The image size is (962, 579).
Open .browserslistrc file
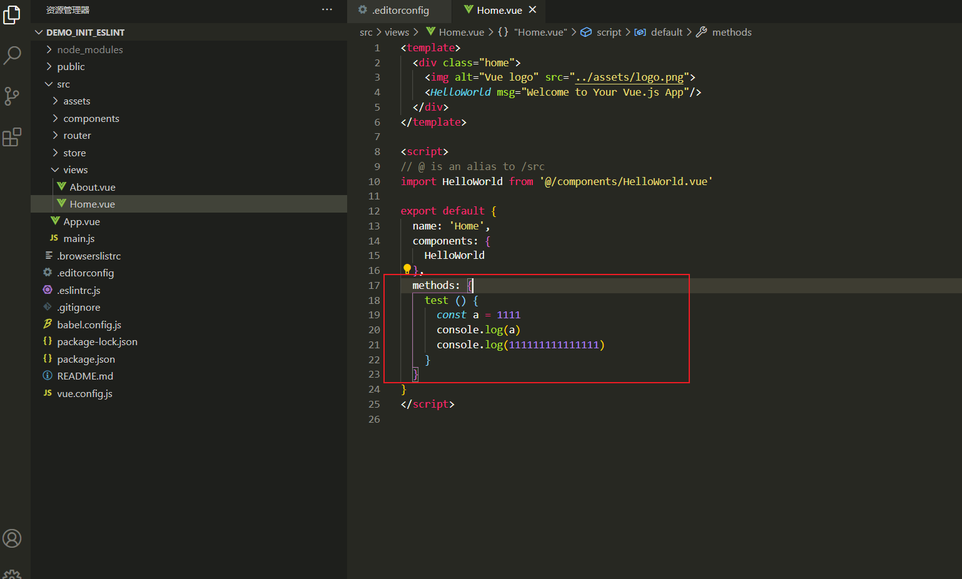point(189,256)
